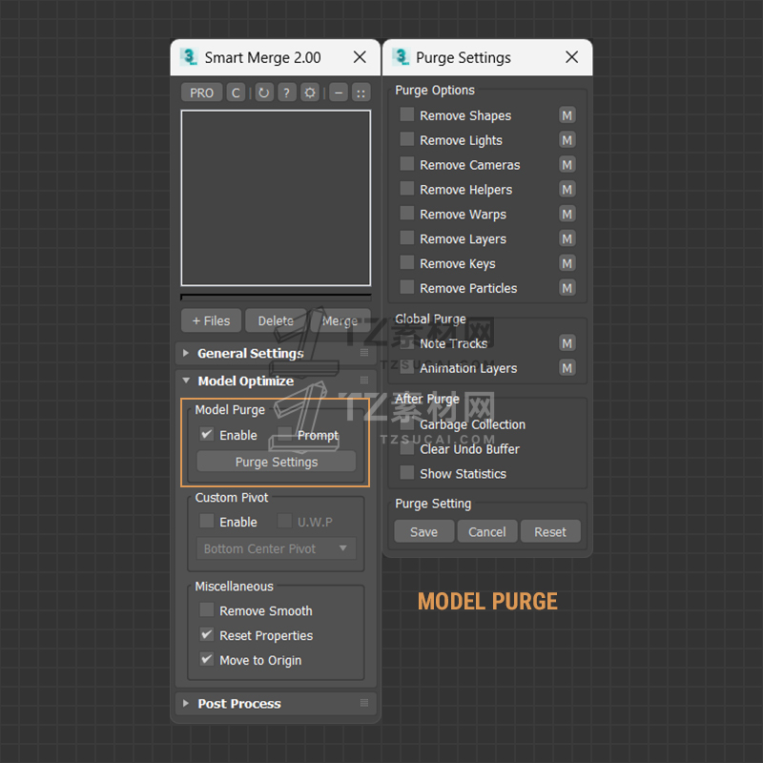Image resolution: width=763 pixels, height=763 pixels.
Task: Close the Purge Settings window
Action: pyautogui.click(x=571, y=57)
